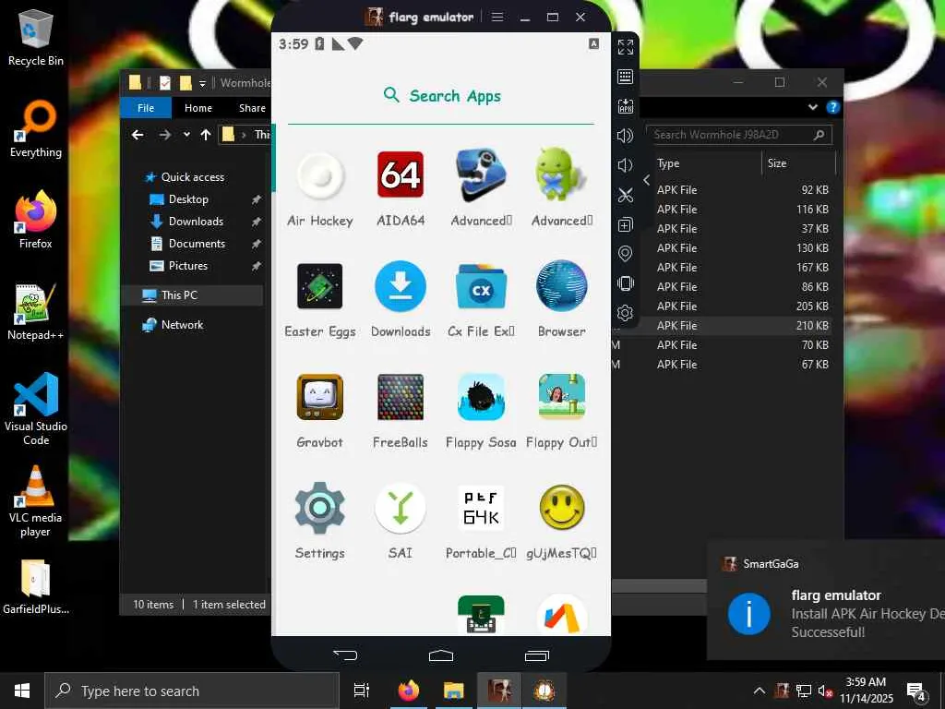Image resolution: width=945 pixels, height=709 pixels.
Task: Tap the Android back navigation button
Action: point(345,655)
